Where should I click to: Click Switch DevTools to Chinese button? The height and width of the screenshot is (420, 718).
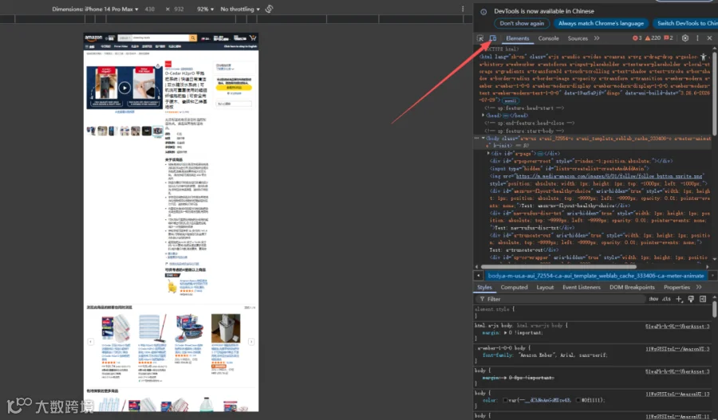coord(685,23)
